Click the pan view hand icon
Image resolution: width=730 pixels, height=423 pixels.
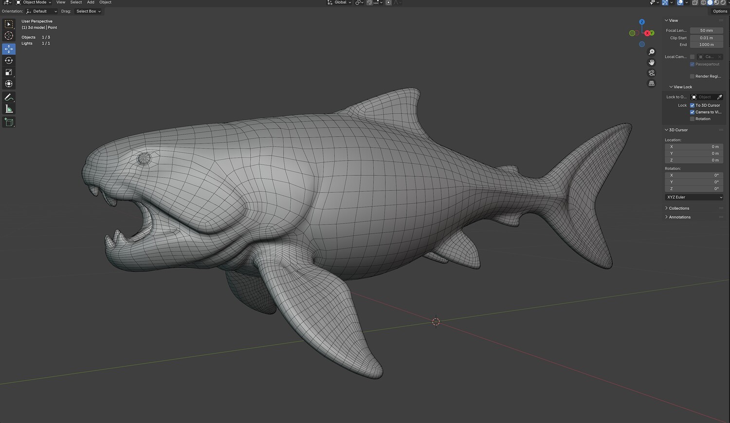(652, 62)
